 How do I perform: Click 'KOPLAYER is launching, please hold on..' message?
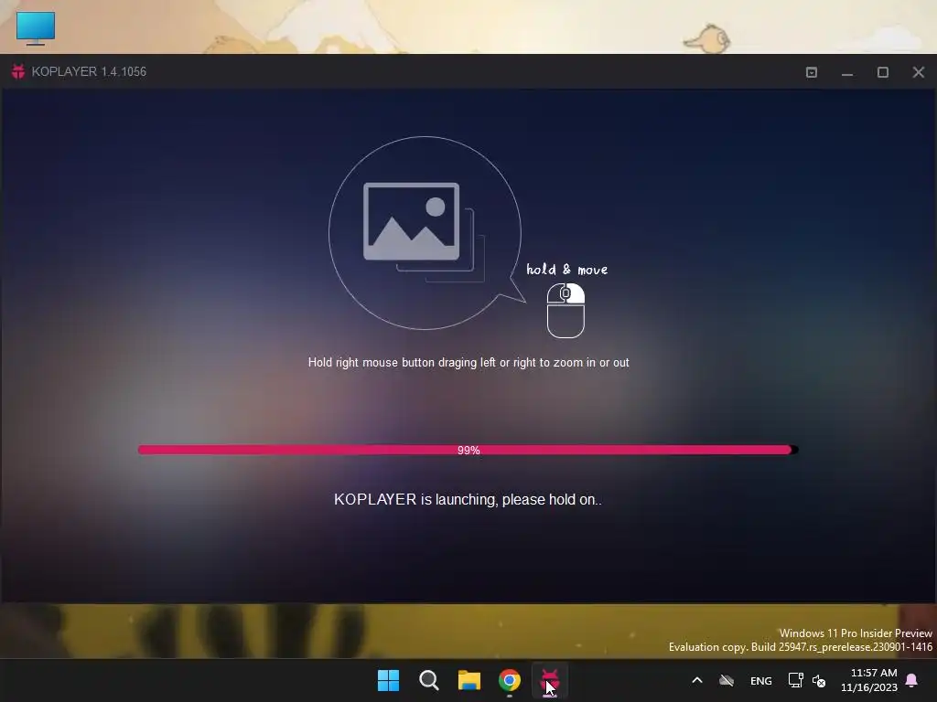(x=468, y=500)
